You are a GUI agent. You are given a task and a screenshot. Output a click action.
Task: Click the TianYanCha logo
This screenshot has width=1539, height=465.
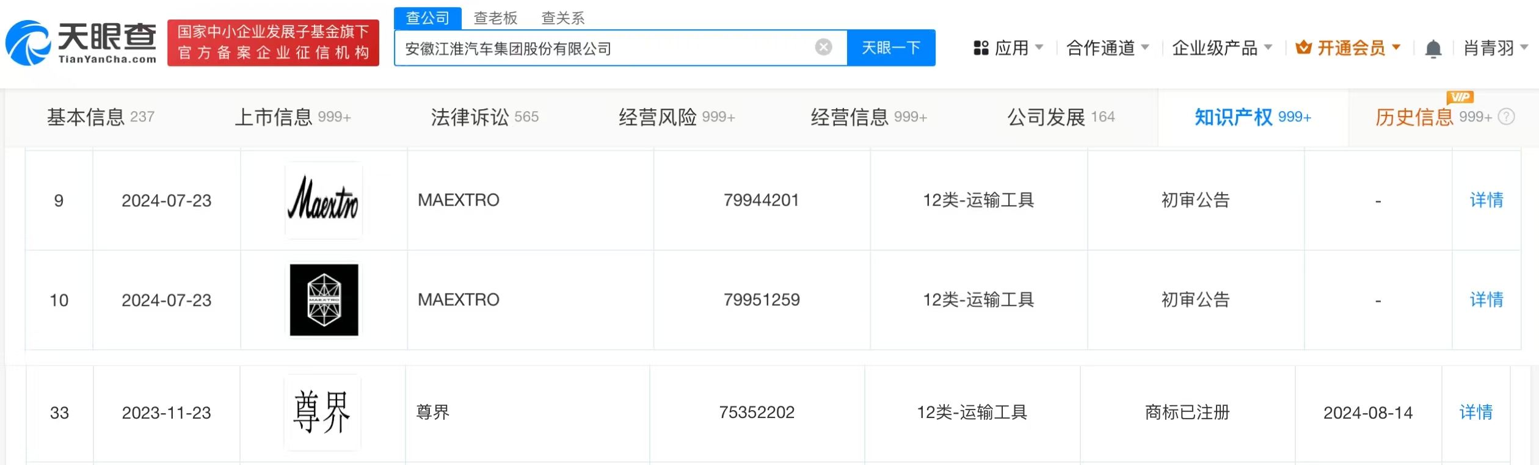(81, 43)
